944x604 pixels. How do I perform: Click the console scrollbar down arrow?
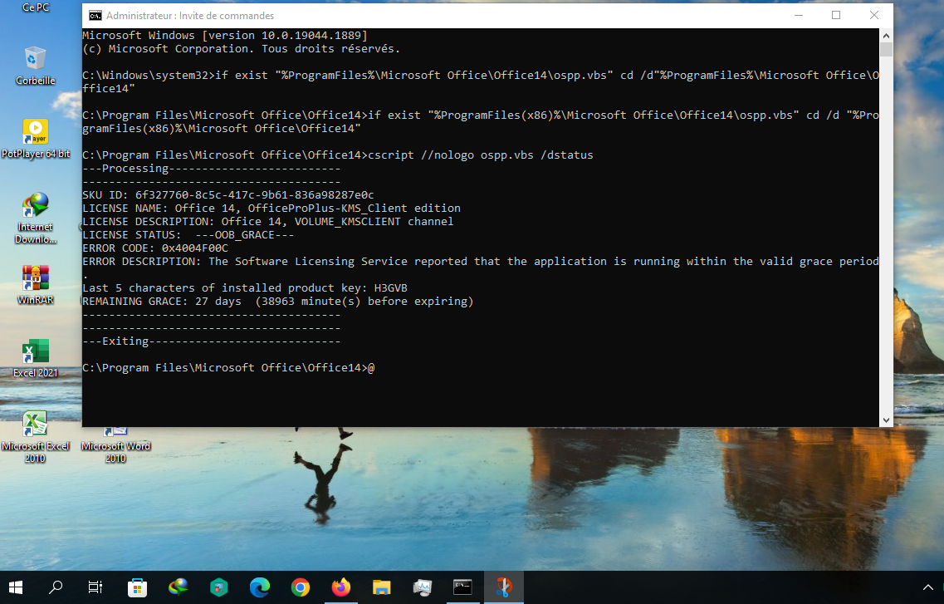click(x=886, y=420)
